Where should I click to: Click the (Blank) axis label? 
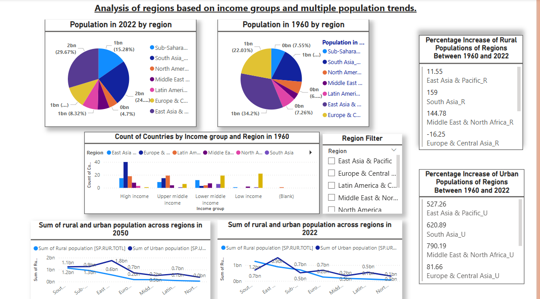[x=287, y=196]
